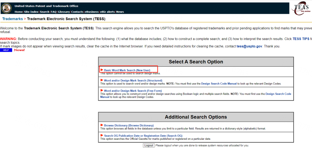The height and width of the screenshot is (149, 312).
Task: Click text 'This option cannot be used to search design marks.'
Action: 130,73
